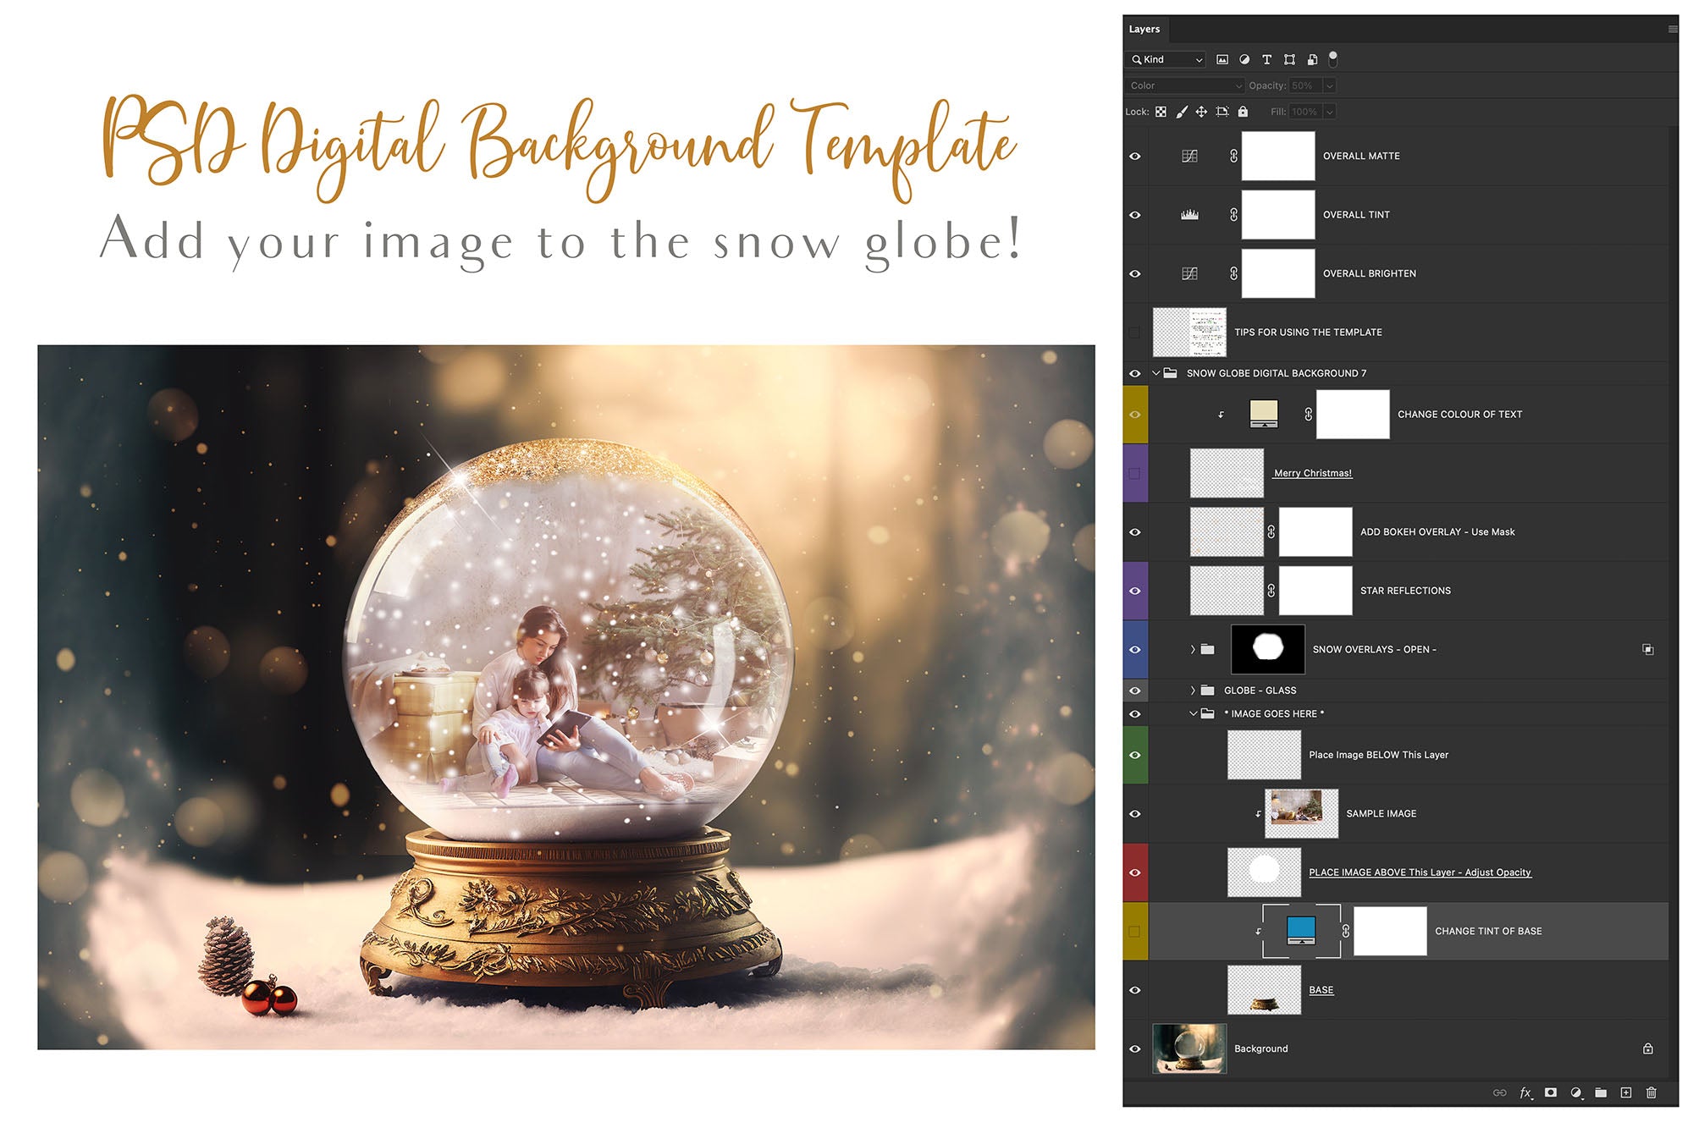Viewport: 1693px width, 1128px height.
Task: Select the Layers panel tab
Action: (x=1144, y=29)
